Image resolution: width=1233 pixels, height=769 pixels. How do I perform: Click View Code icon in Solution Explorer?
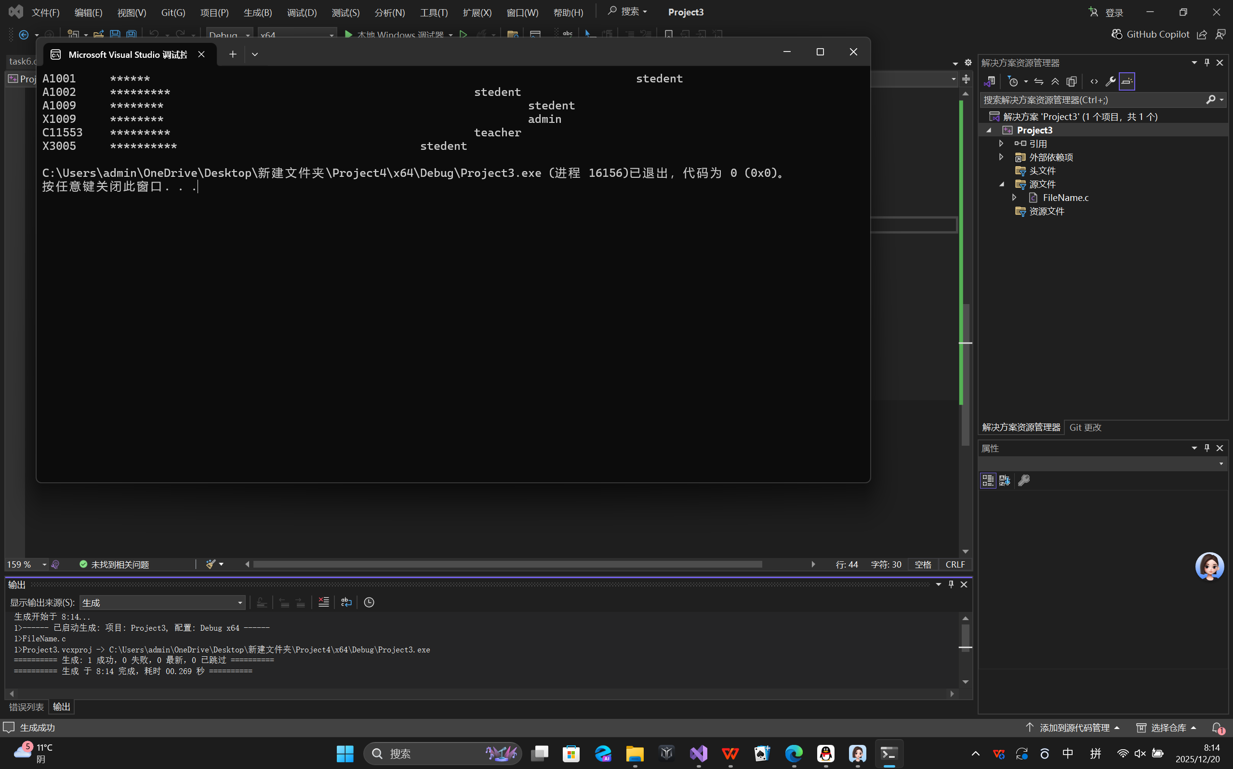tap(1094, 81)
